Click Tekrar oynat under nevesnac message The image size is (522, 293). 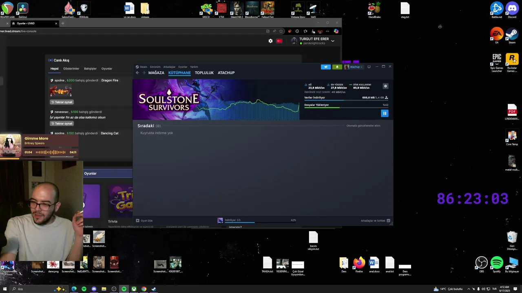click(x=62, y=123)
